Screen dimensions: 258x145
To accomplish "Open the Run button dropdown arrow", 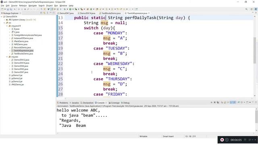I will [x=73, y=9].
